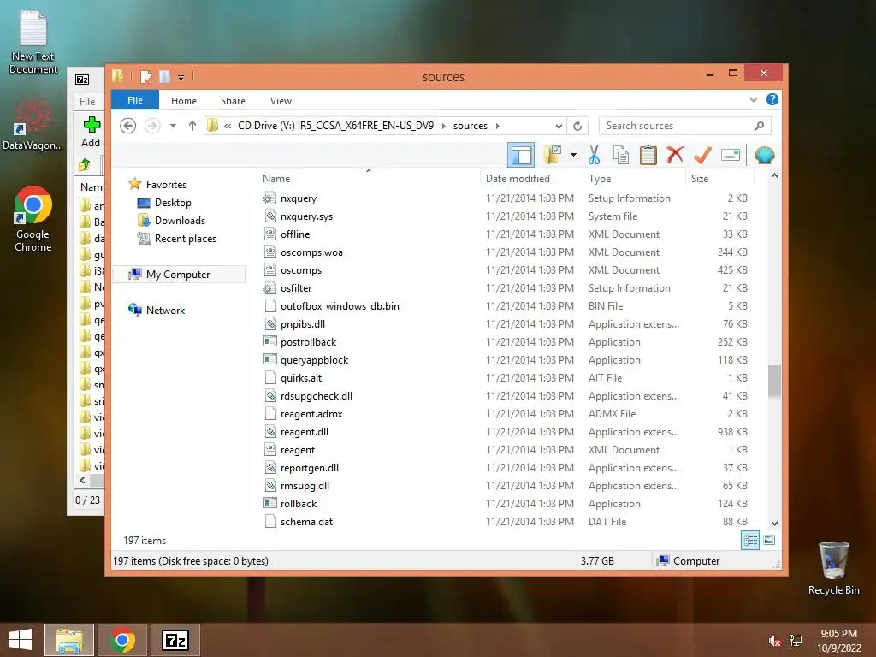The width and height of the screenshot is (876, 657).
Task: Expand the arrow after sources breadcrumb
Action: tap(497, 126)
